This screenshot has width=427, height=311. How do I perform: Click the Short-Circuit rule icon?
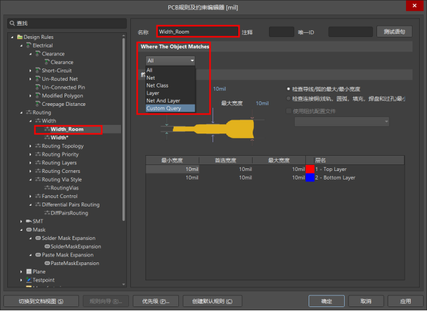pos(38,70)
